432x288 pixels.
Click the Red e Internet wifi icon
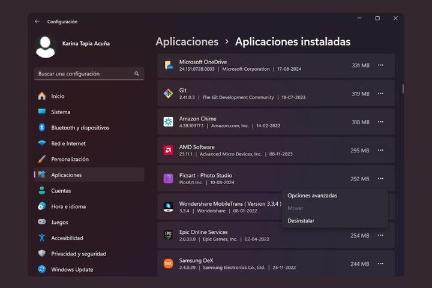click(x=42, y=143)
